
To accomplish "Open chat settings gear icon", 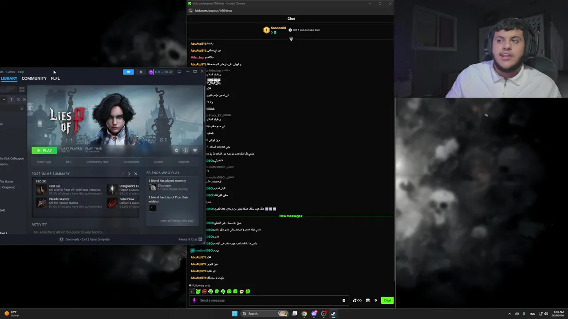I will point(376,300).
